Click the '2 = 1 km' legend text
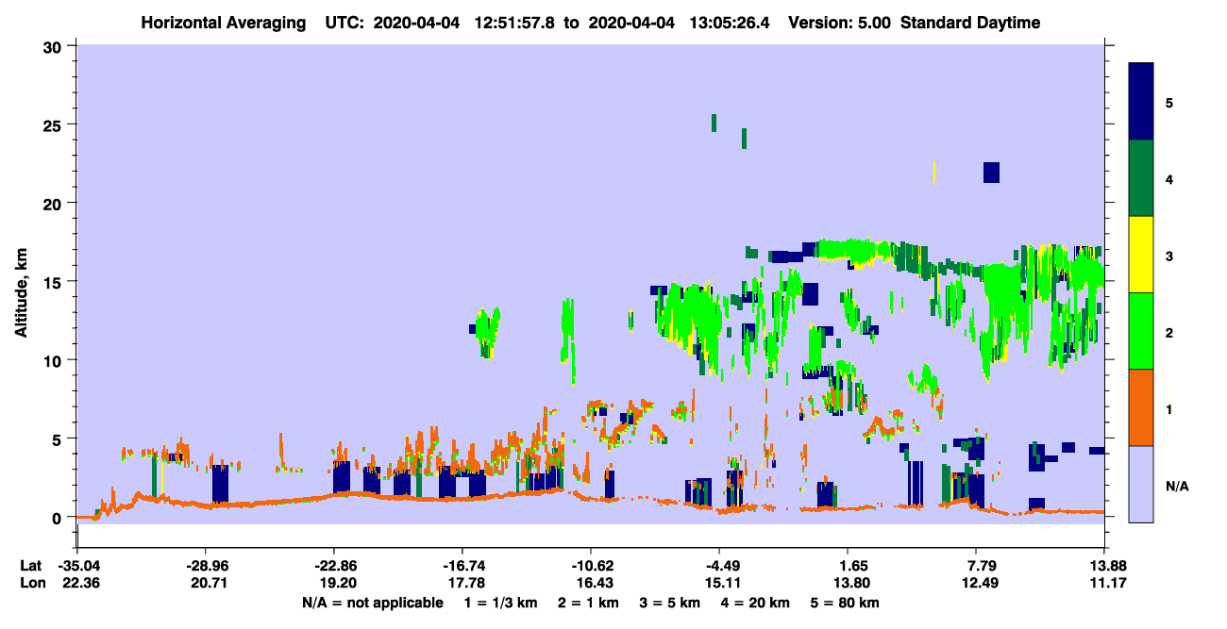 pyautogui.click(x=590, y=603)
